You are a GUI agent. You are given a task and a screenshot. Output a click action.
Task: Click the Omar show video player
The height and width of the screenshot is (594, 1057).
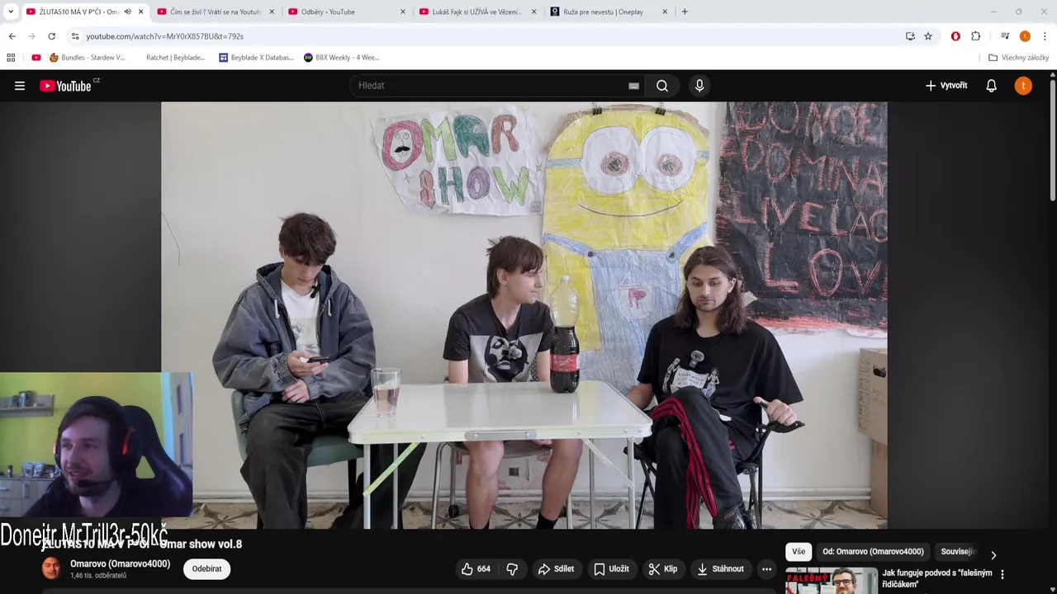click(524, 315)
